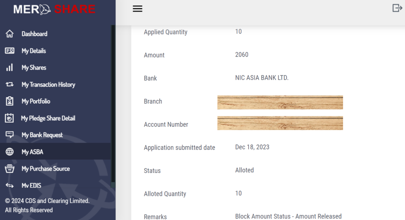Click the Mero Share logo
This screenshot has width=405, height=220.
point(54,9)
